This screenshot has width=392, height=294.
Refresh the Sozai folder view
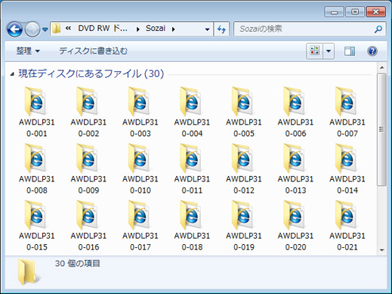click(221, 29)
